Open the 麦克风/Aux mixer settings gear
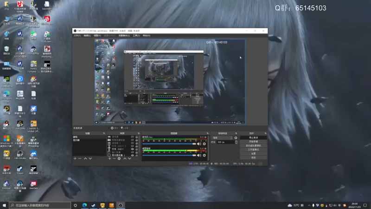This screenshot has width=371, height=209. pyautogui.click(x=205, y=144)
